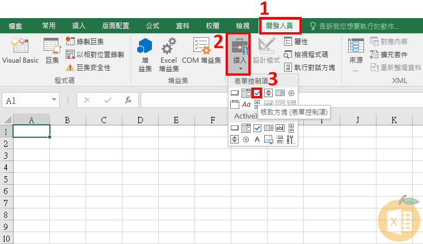Screen dimensions: 423x244
Task: Insert Option Button form control
Action: (x=291, y=93)
